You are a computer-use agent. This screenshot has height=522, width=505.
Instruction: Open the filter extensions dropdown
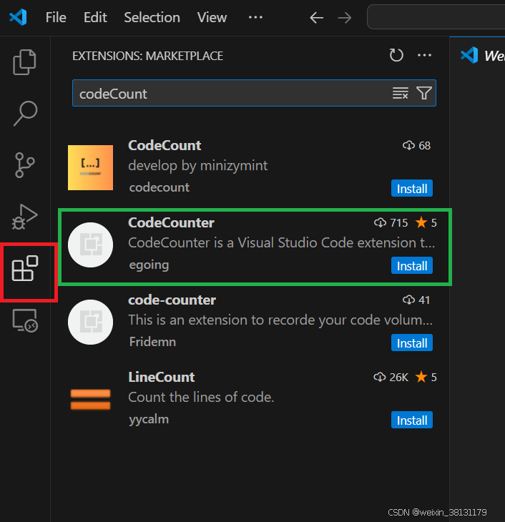pos(423,93)
